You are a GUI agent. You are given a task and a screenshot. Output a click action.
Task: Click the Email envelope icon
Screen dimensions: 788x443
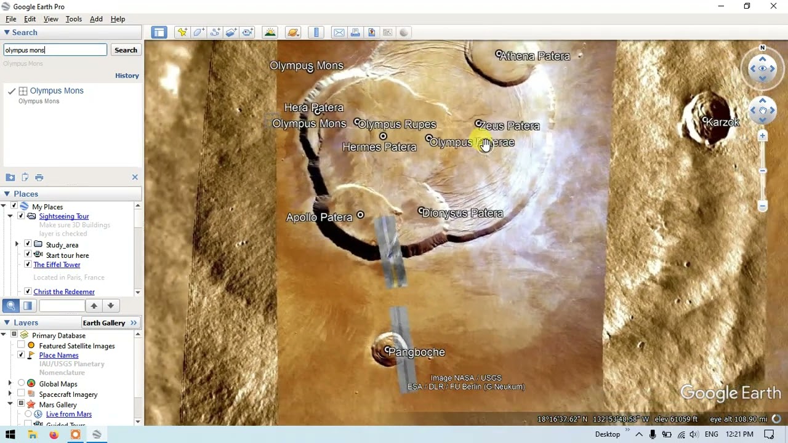339,33
